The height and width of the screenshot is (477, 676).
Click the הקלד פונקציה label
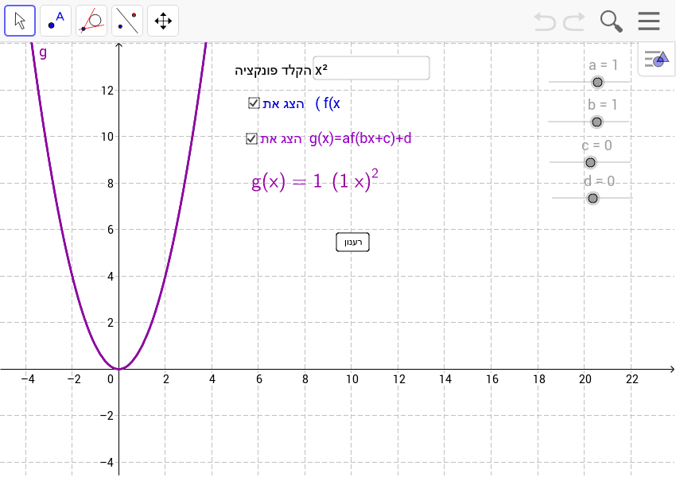point(273,71)
